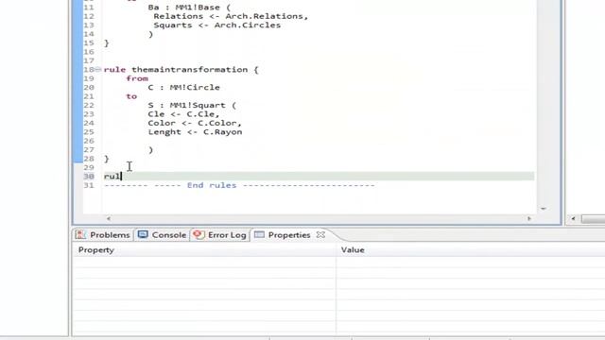This screenshot has width=605, height=340.
Task: Click the Error Log icon
Action: coord(199,234)
